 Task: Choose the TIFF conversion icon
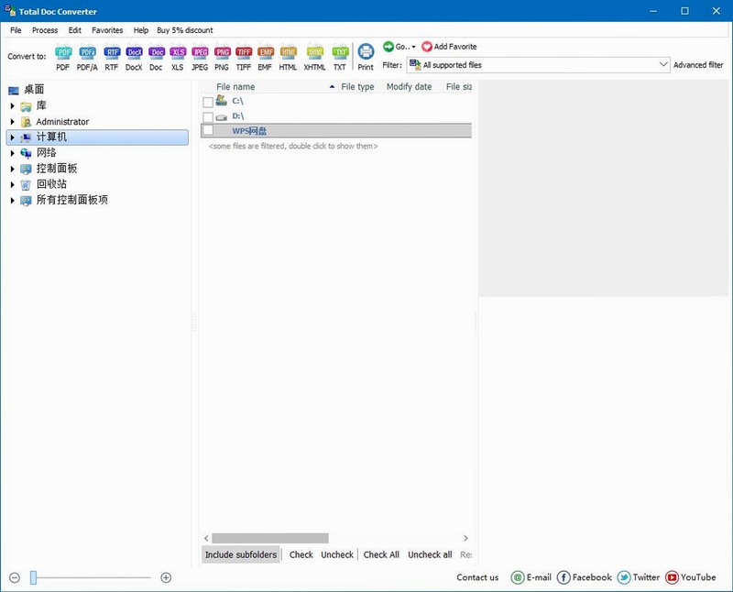click(x=244, y=57)
